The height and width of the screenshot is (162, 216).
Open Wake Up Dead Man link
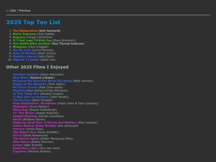click(x=45, y=123)
